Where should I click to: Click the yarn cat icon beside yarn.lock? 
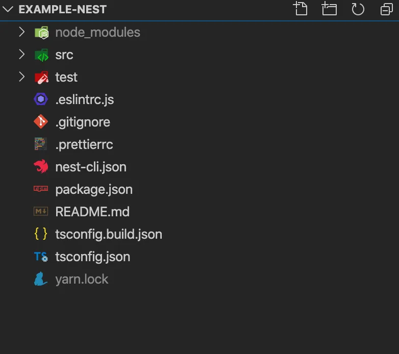pos(41,279)
